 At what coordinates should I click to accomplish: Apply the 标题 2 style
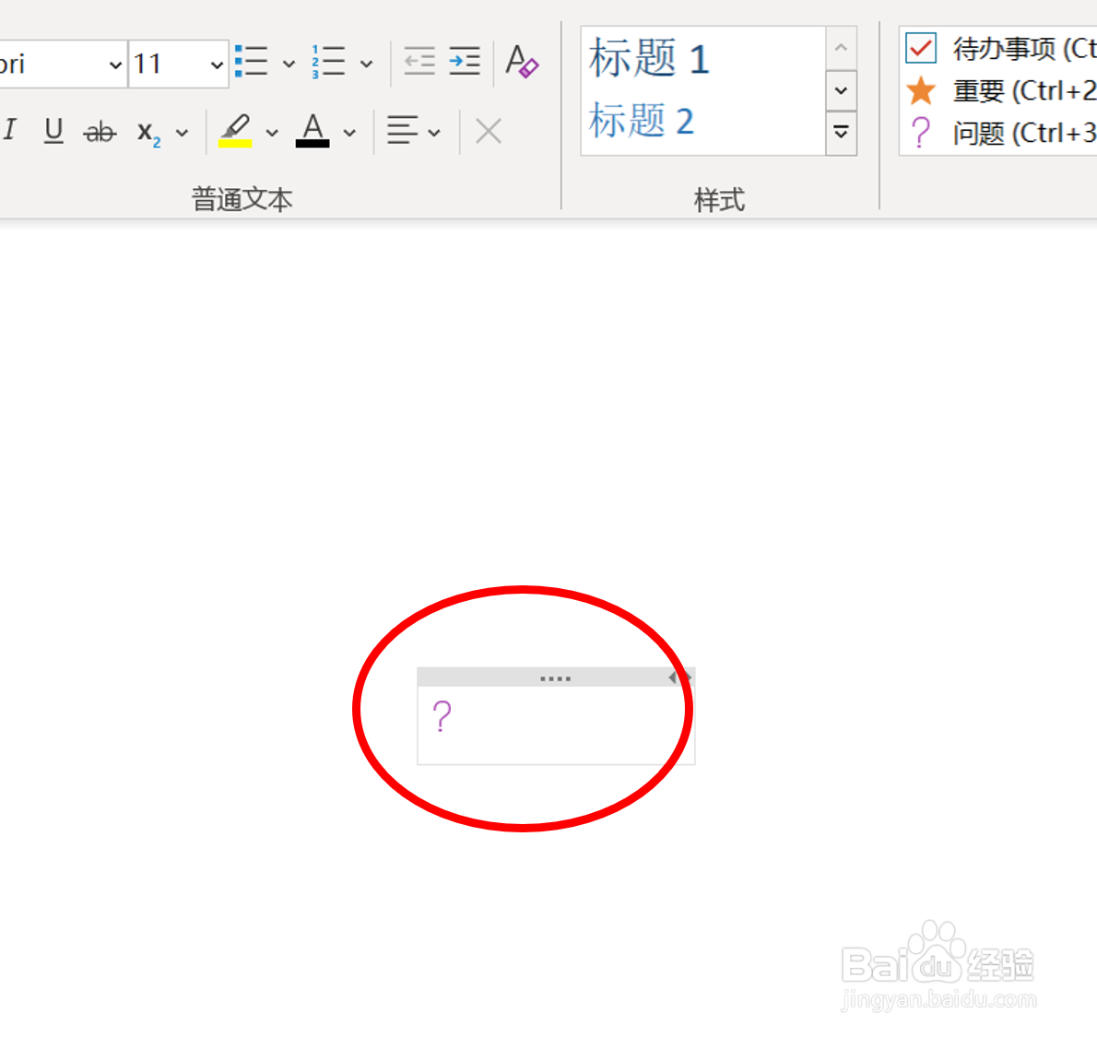coord(642,121)
